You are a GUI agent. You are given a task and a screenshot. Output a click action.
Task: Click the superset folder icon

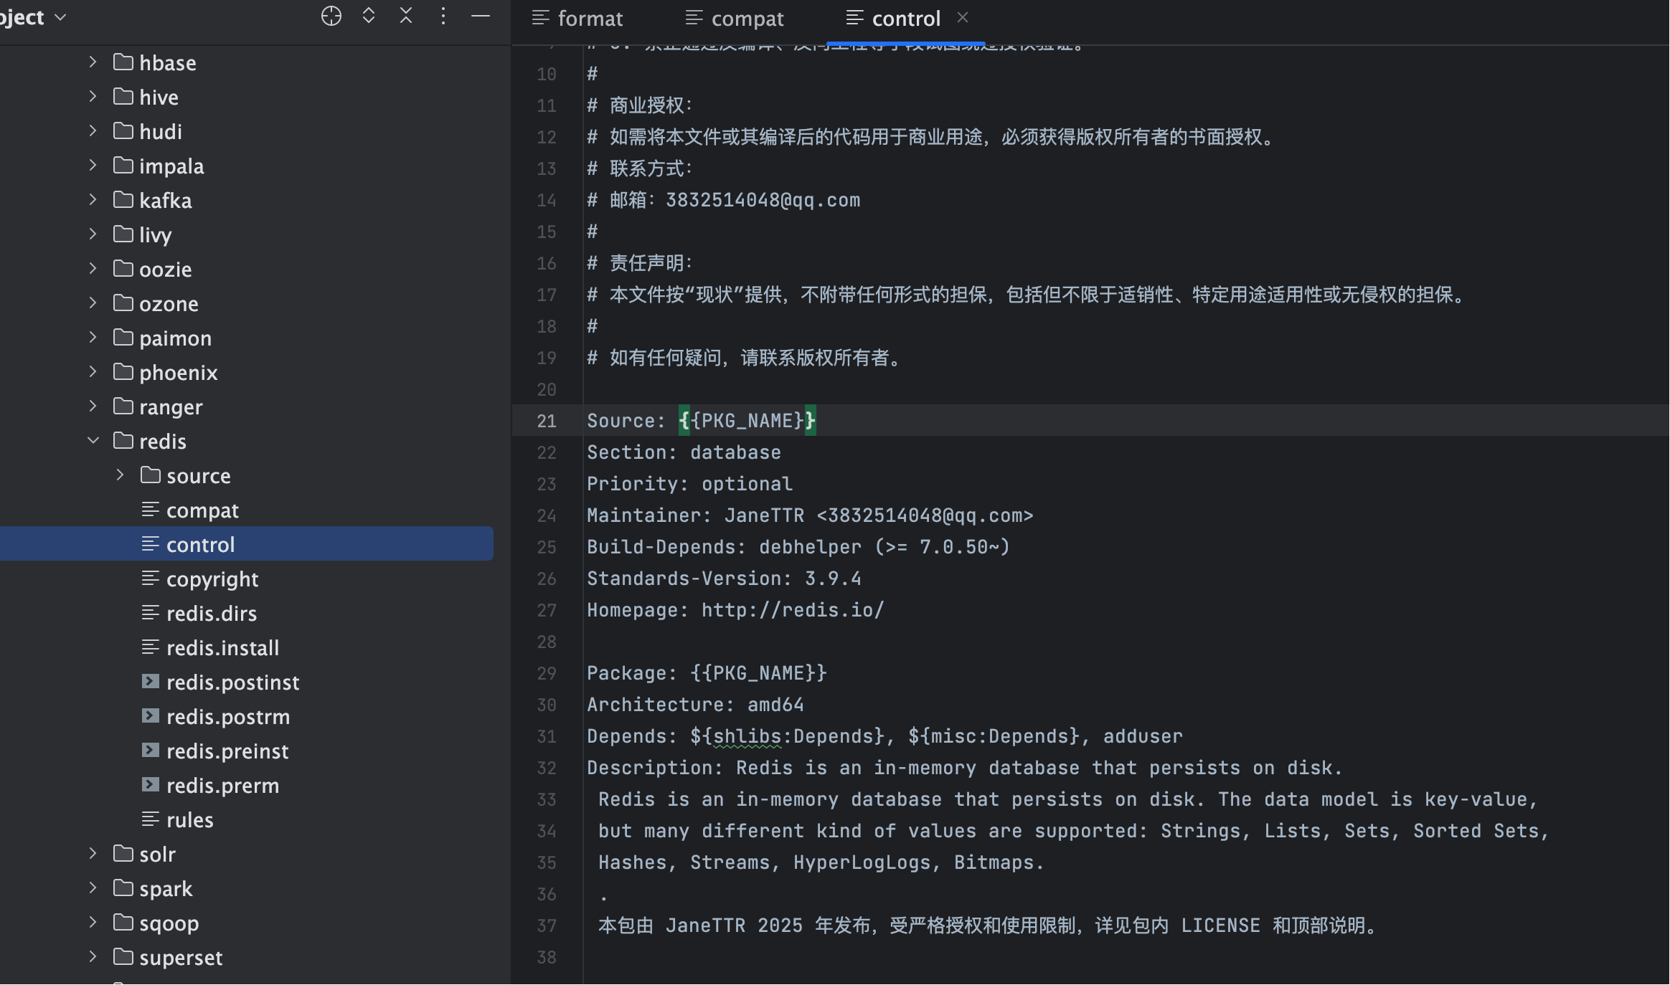[x=123, y=957]
